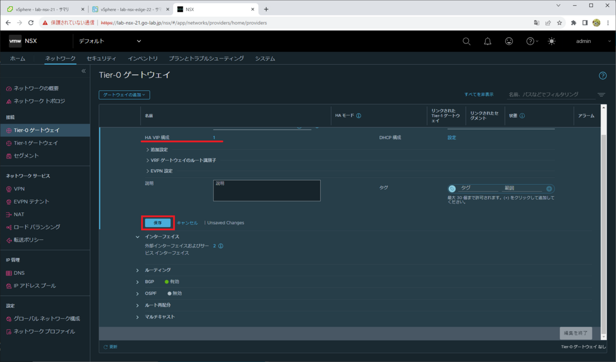Open interface count 2 link

[215, 246]
